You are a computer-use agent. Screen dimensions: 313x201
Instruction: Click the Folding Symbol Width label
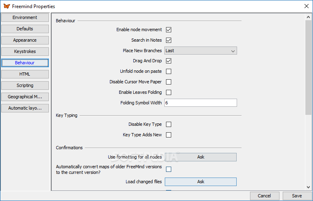coord(141,103)
